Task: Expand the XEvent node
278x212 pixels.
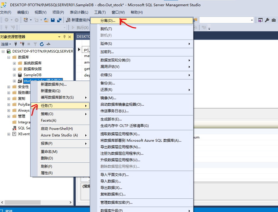Action: pos(9,134)
